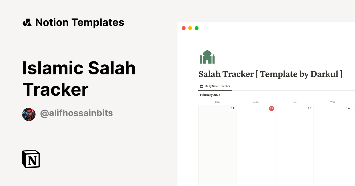
Task: Click the @alifhossainbits profile avatar
Action: click(29, 114)
